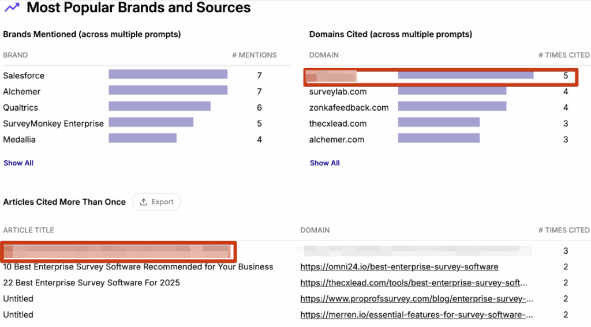The width and height of the screenshot is (591, 327).
Task: Open the thecxlead.com tools article link
Action: tap(413, 283)
